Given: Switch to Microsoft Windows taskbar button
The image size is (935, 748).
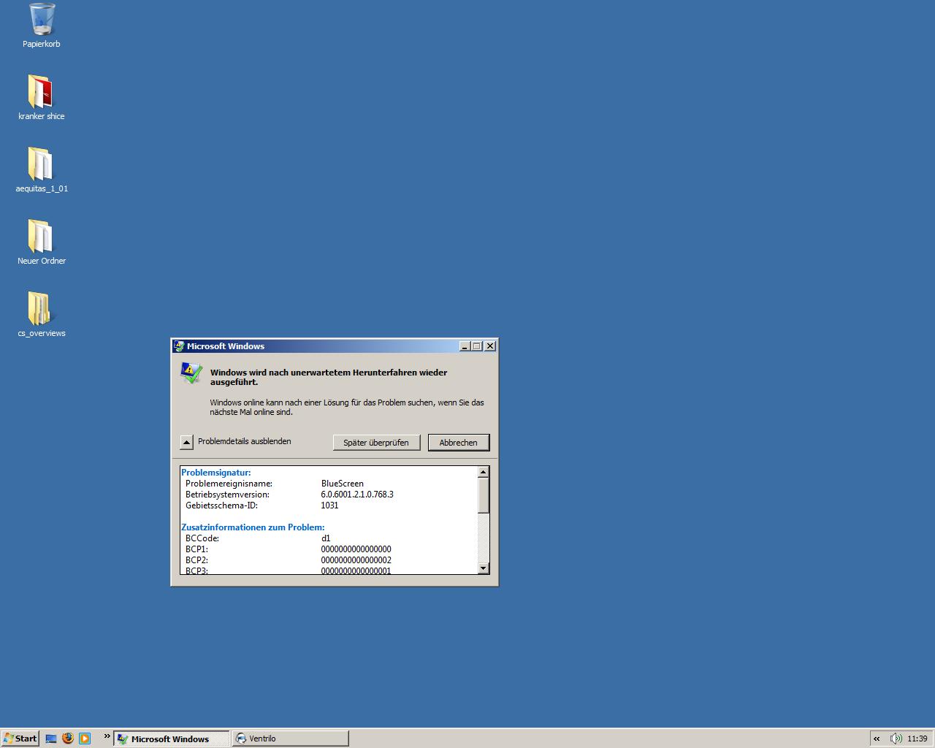Looking at the screenshot, I should pyautogui.click(x=171, y=739).
